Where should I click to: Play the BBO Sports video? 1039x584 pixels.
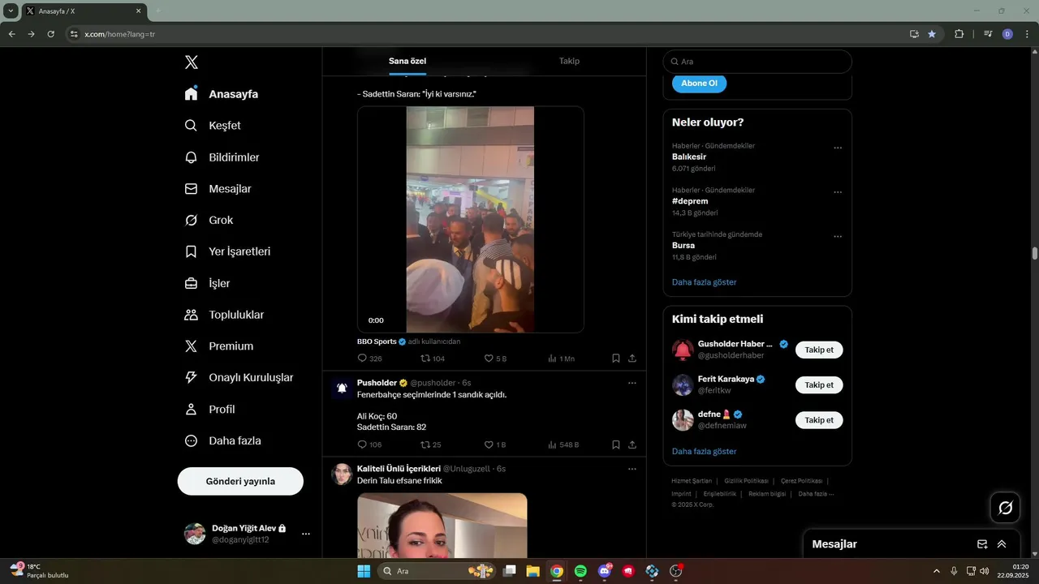coord(470,219)
